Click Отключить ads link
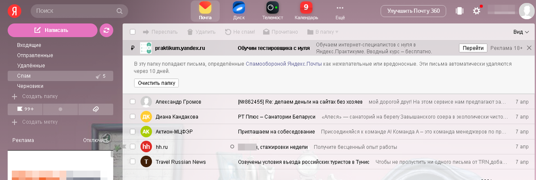Screen dimensions: 536x180 [x=96, y=140]
